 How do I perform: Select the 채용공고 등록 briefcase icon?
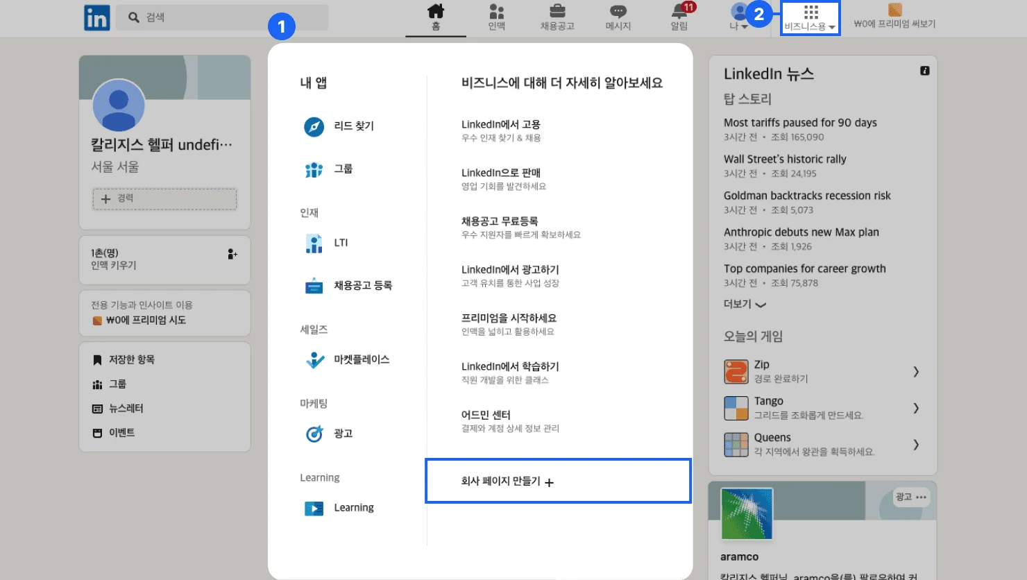point(314,286)
